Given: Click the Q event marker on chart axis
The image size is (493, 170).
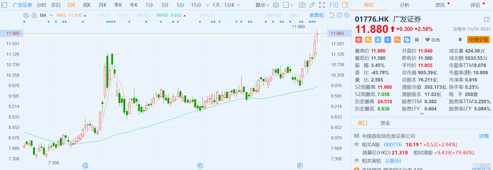Looking at the screenshot, I should (x=85, y=166).
